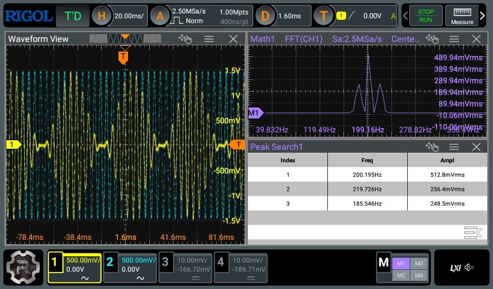Toggle the muted speaker sound icon
The width and height of the screenshot is (493, 289).
coord(469,268)
